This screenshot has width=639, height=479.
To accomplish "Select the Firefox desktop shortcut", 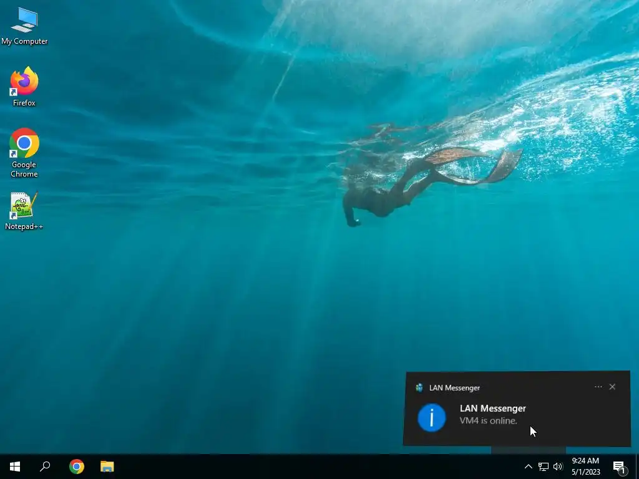I will pos(24,86).
